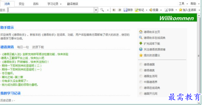The height and width of the screenshot is (106, 203).
Task: Open the 中国德语界 link
Action: coord(150,82)
